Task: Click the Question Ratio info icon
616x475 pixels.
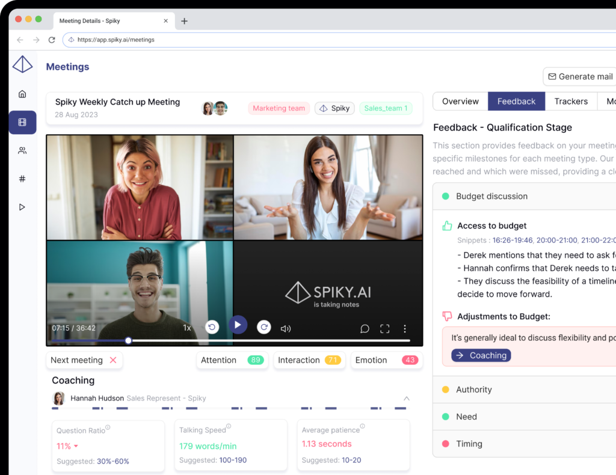Action: click(108, 427)
